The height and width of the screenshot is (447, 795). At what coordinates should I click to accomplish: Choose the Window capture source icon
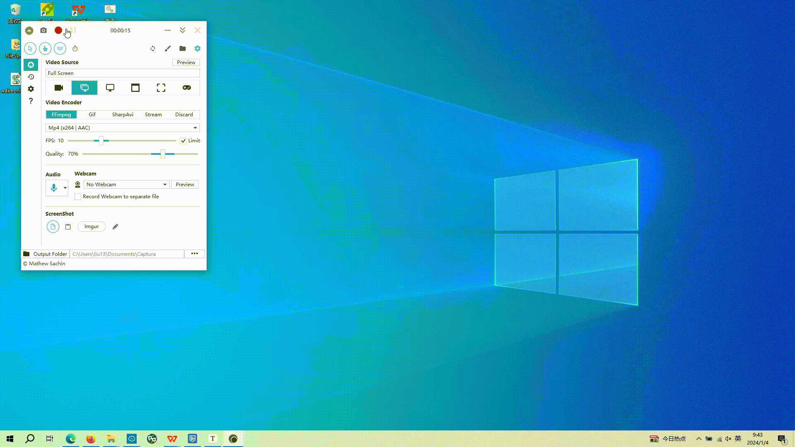[135, 88]
